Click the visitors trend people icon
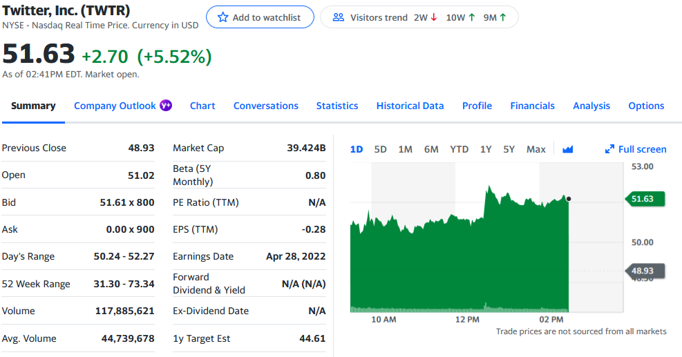The height and width of the screenshot is (357, 682). coord(339,17)
